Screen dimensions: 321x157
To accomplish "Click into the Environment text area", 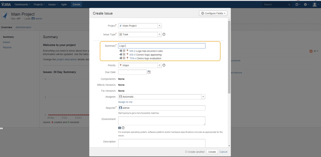I will (162, 121).
